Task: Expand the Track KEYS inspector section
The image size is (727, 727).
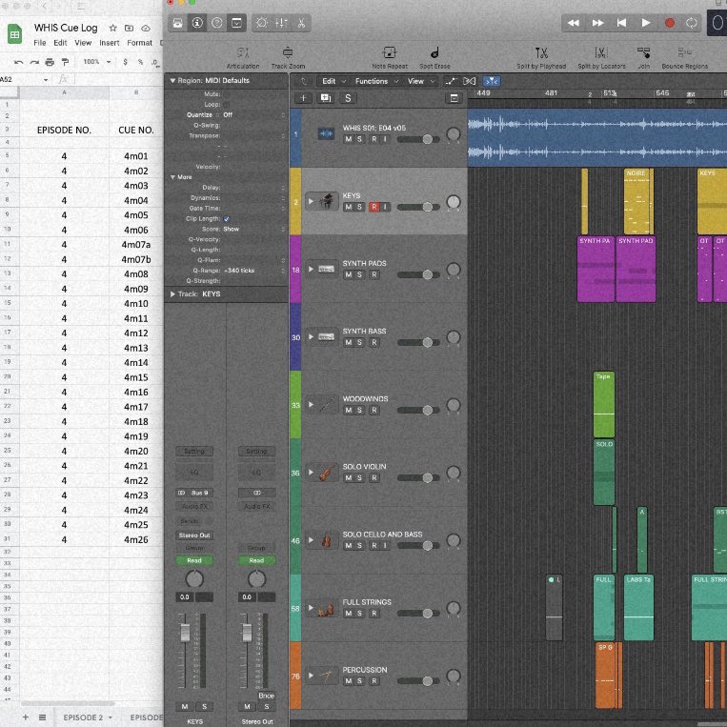Action: [172, 294]
